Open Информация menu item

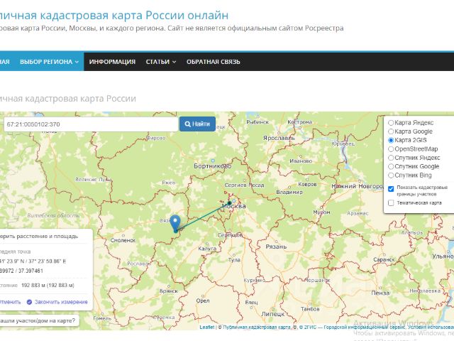[x=112, y=62]
